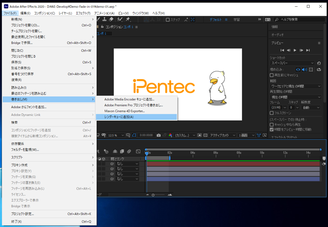The height and width of the screenshot is (227, 328).
Task: Click the work area end handle at 02s
Action: point(170,158)
